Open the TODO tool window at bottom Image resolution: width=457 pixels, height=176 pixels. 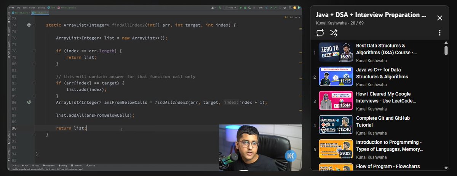(35, 166)
